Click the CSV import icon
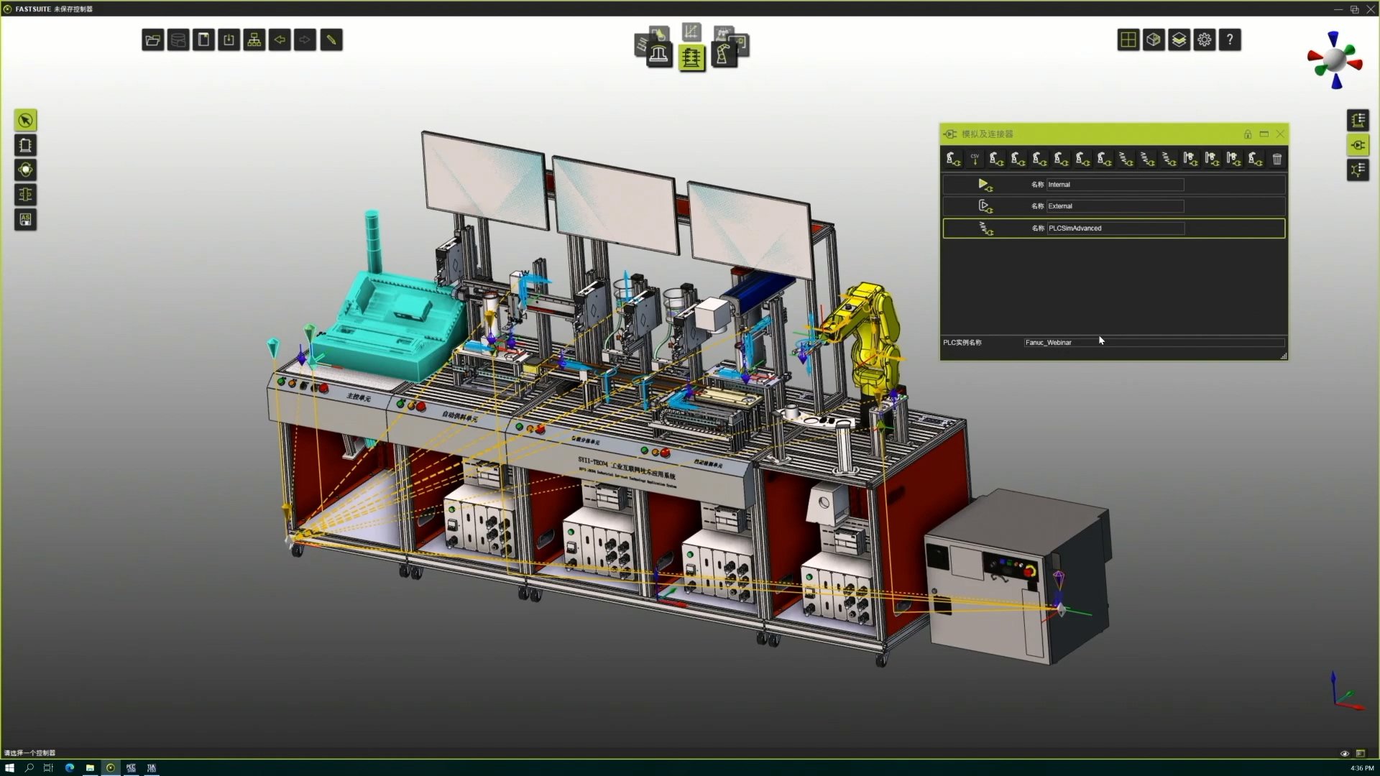The width and height of the screenshot is (1380, 776). [x=975, y=159]
